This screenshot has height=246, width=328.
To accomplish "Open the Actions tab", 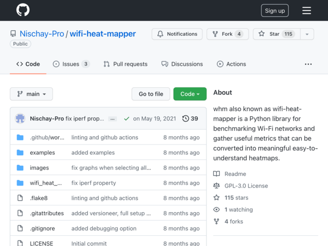I will 231,64.
